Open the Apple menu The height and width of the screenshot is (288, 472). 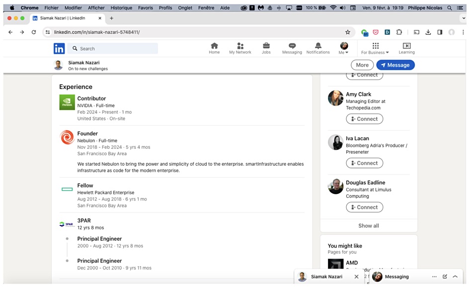[12, 8]
